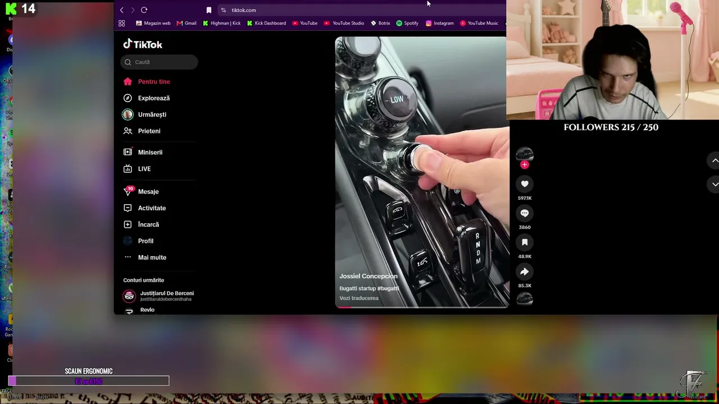The image size is (719, 404).
Task: Click the justitiaruldeberceniha username text
Action: (166, 300)
